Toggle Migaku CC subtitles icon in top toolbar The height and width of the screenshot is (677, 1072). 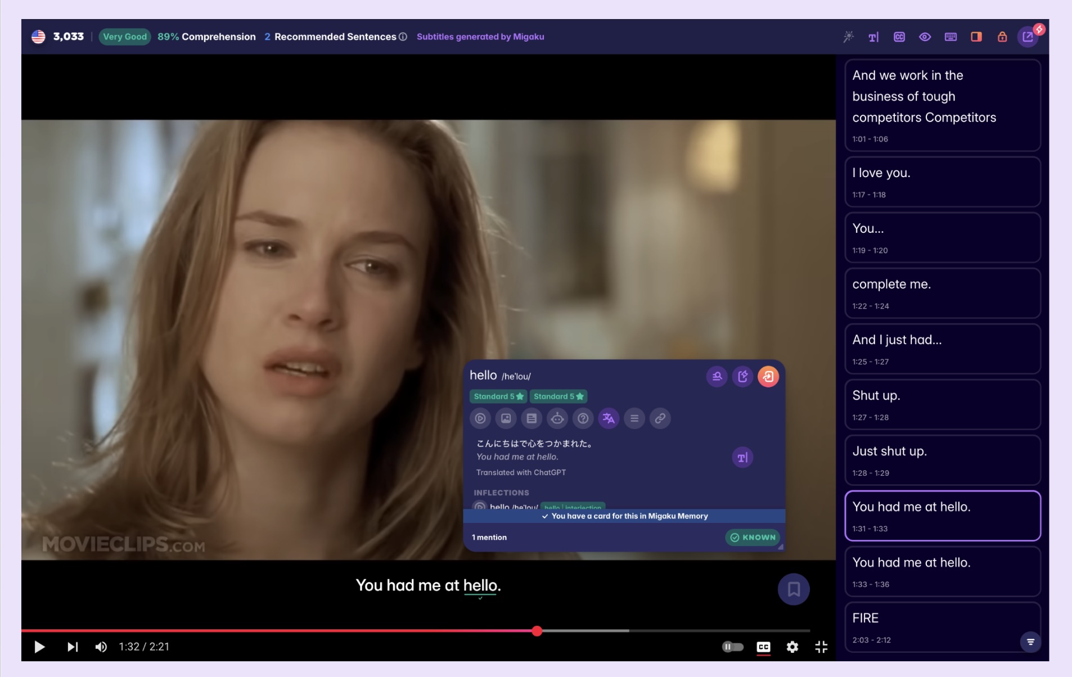[899, 37]
